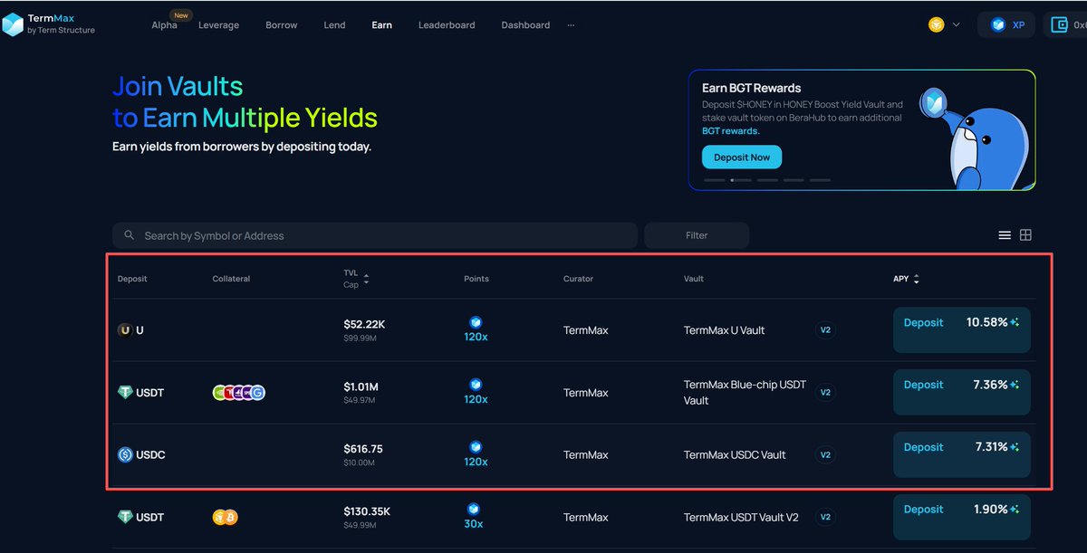This screenshot has width=1087, height=553.
Task: Select the last banner carousel indicator
Action: 820,180
